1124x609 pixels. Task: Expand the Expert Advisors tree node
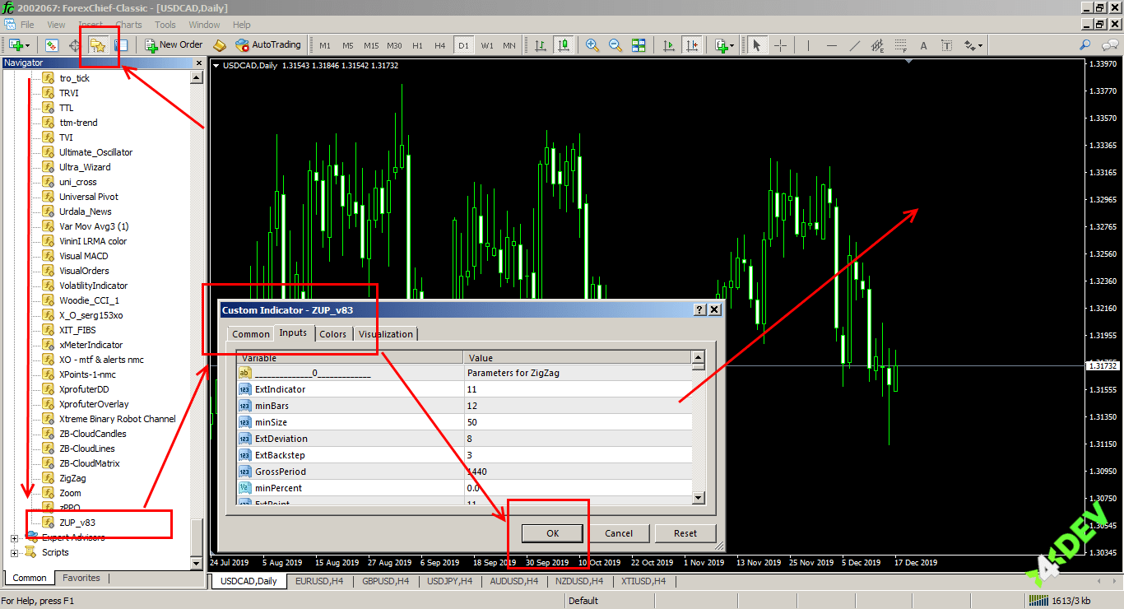point(15,537)
